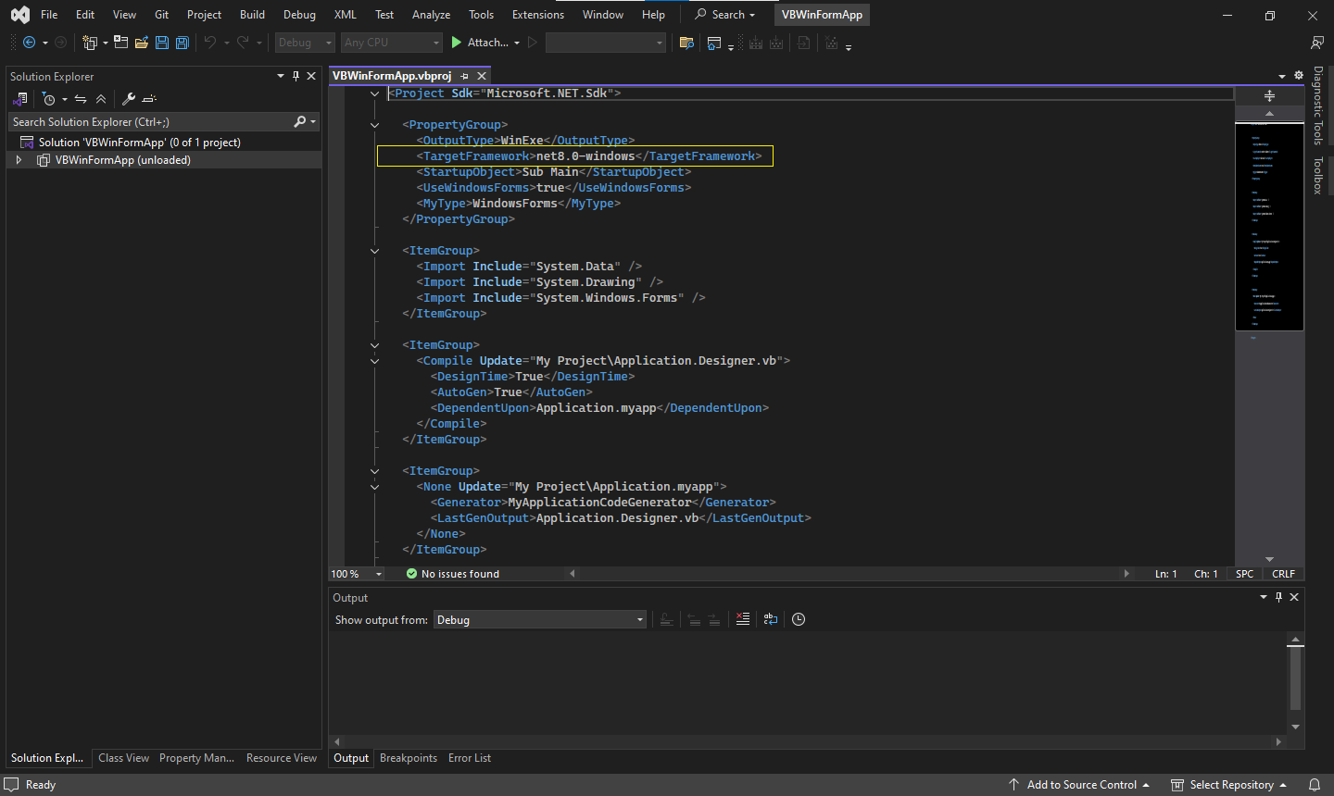1334x796 pixels.
Task: Switch to the Error List tab
Action: tap(470, 758)
